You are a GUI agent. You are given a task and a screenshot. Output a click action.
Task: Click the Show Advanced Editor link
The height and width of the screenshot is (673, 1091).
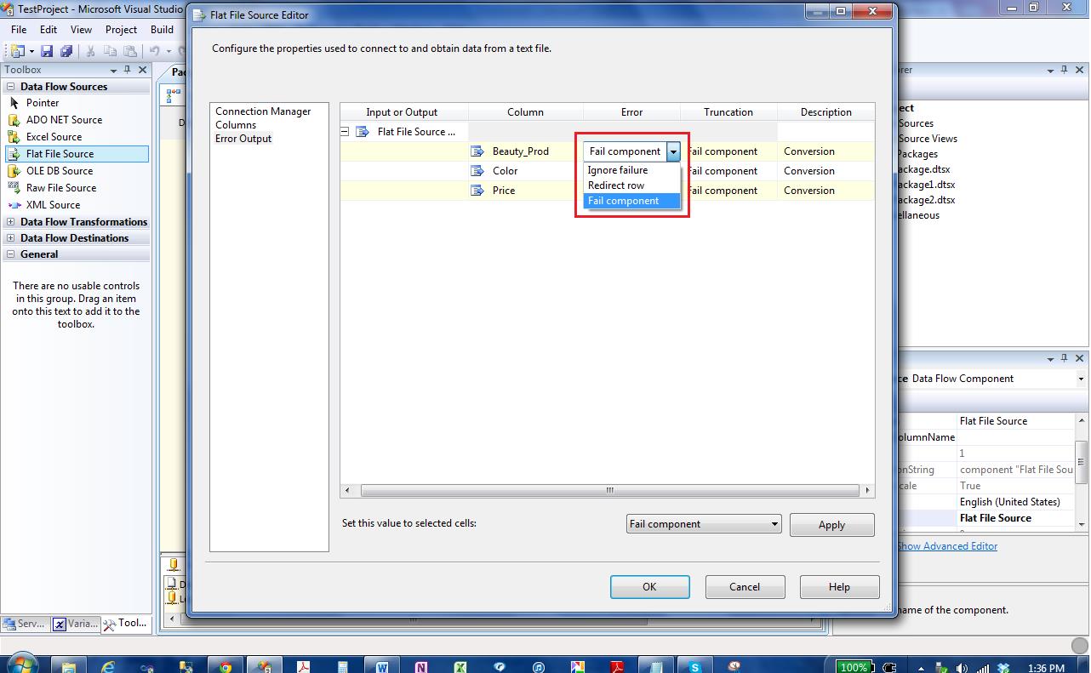tap(947, 546)
